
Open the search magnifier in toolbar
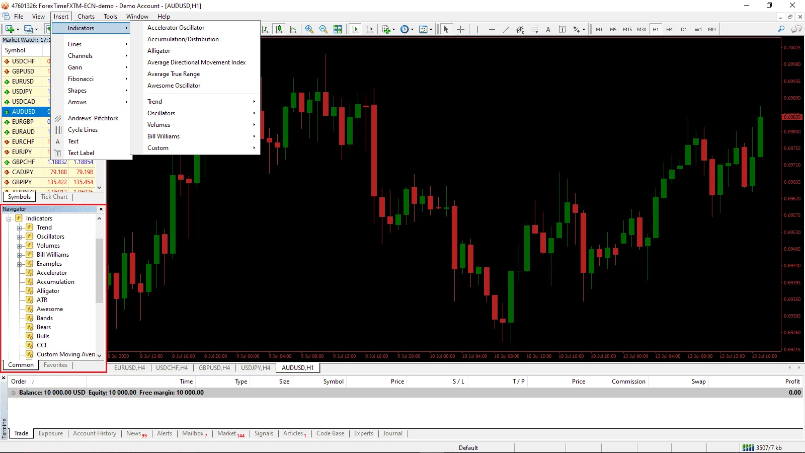[781, 29]
